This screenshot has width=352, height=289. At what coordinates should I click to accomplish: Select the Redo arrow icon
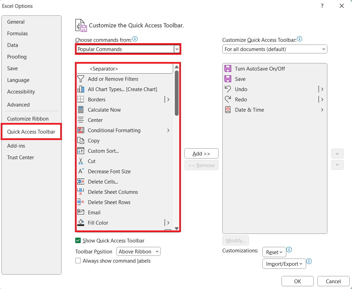tap(228, 99)
